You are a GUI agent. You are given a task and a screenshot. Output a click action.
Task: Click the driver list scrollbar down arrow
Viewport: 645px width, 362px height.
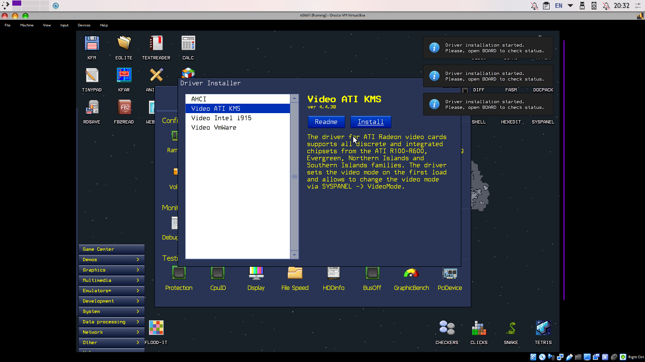pyautogui.click(x=295, y=255)
